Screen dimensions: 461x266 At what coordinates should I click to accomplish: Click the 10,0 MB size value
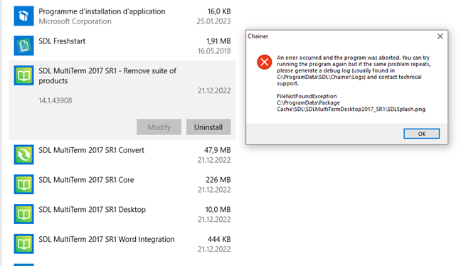pyautogui.click(x=218, y=210)
